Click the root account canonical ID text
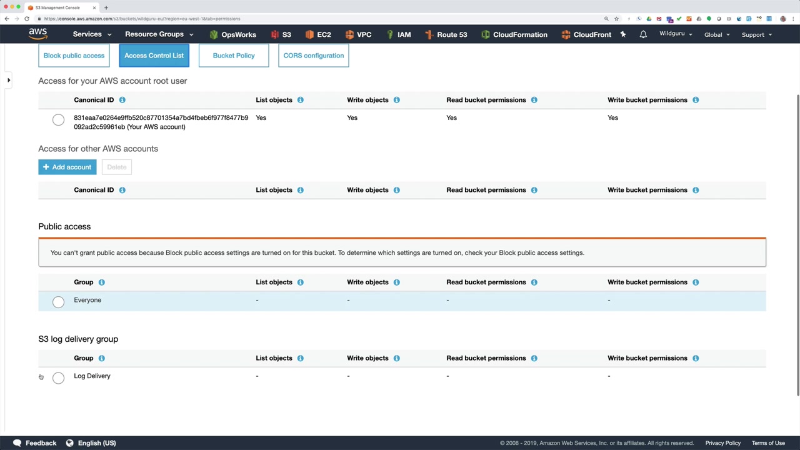The width and height of the screenshot is (800, 450). point(161,122)
